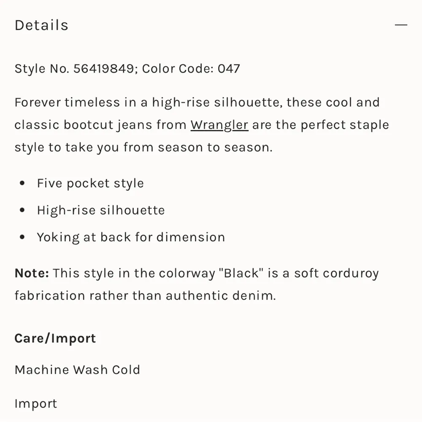The height and width of the screenshot is (422, 422).
Task: Select the High-rise silhouette bullet item
Action: 100,210
